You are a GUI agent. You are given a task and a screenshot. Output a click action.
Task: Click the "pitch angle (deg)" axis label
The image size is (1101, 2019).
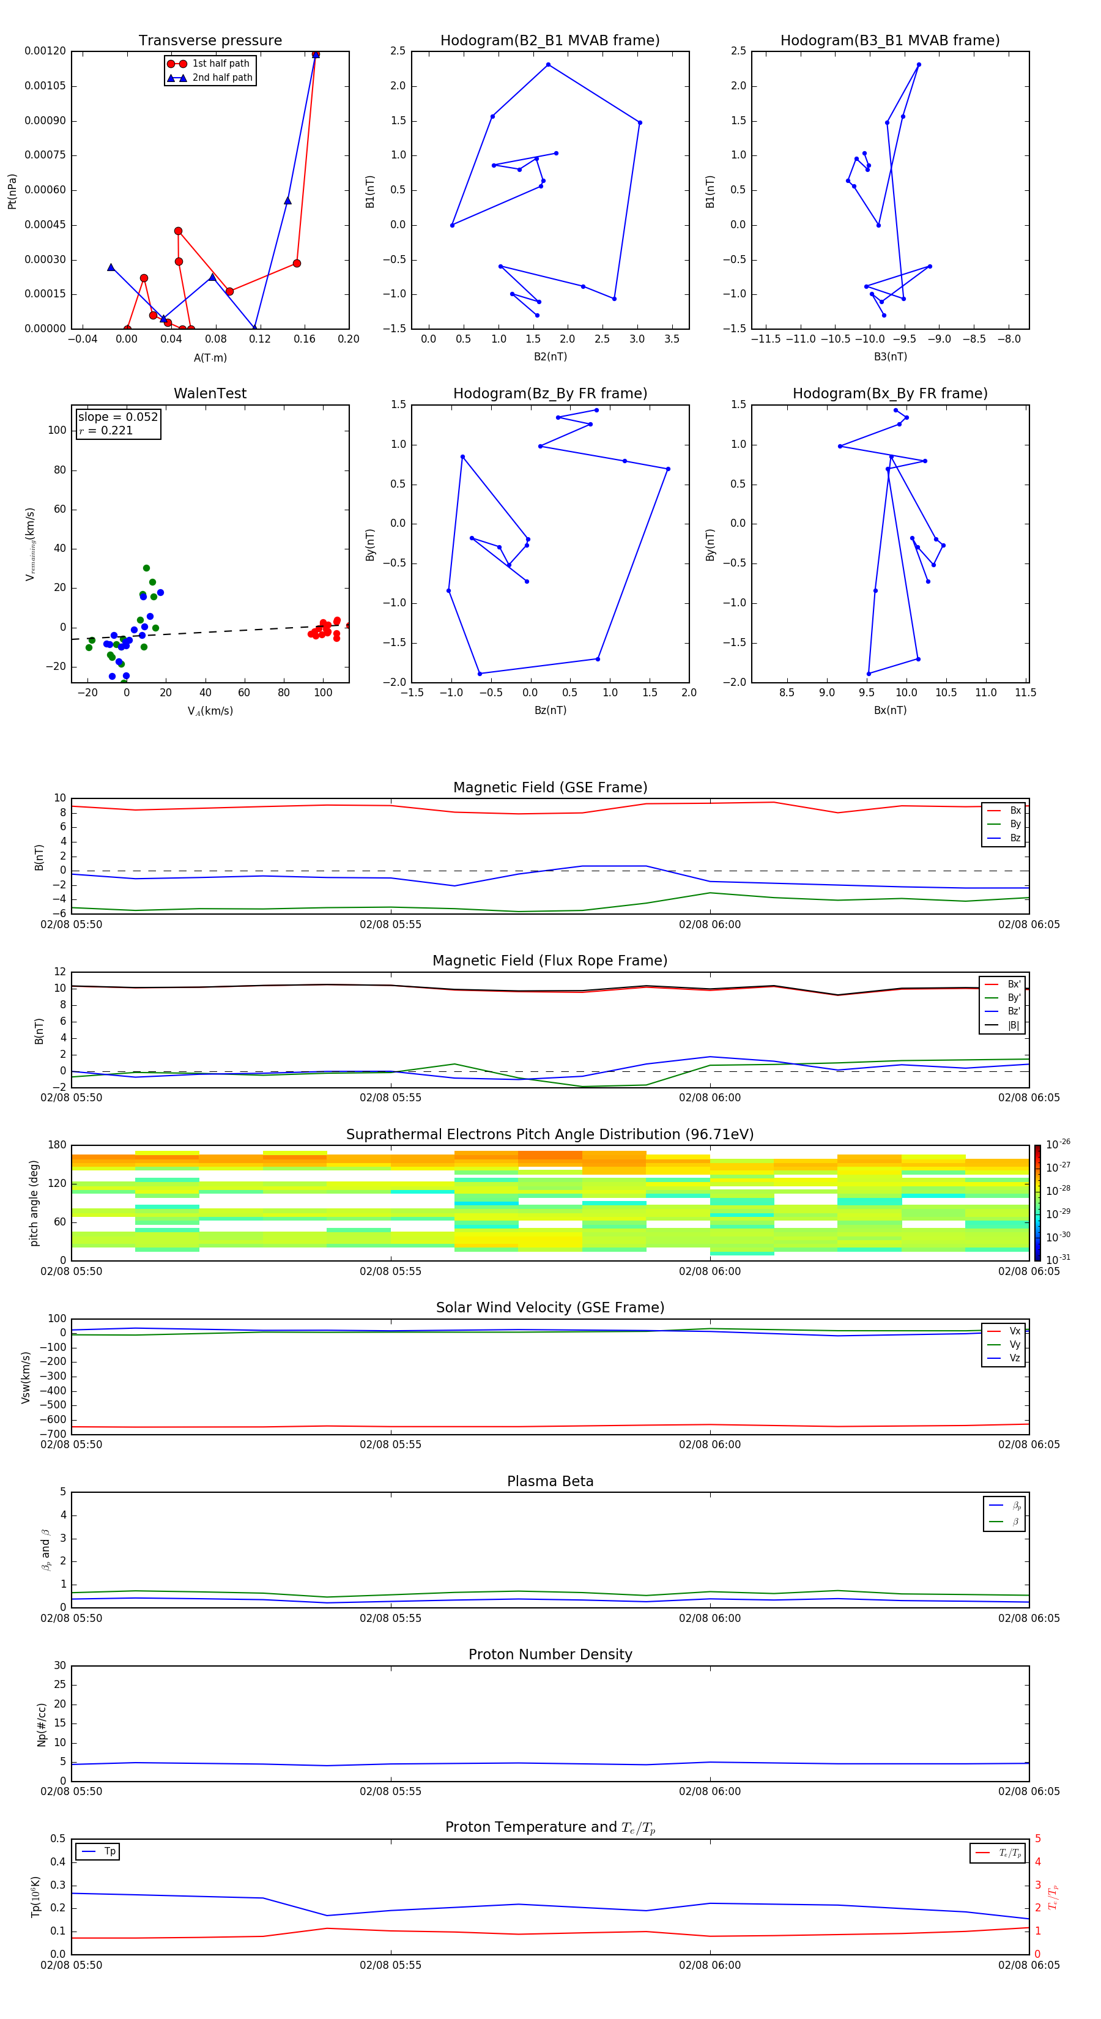[x=34, y=1203]
